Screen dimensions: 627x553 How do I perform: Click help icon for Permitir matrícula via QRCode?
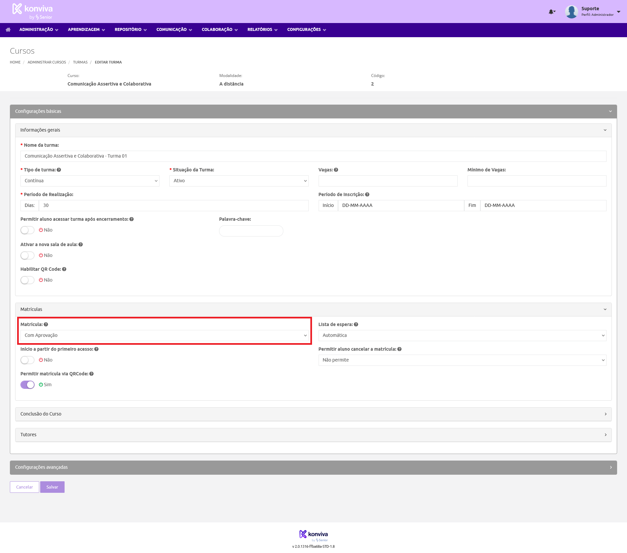tap(92, 374)
